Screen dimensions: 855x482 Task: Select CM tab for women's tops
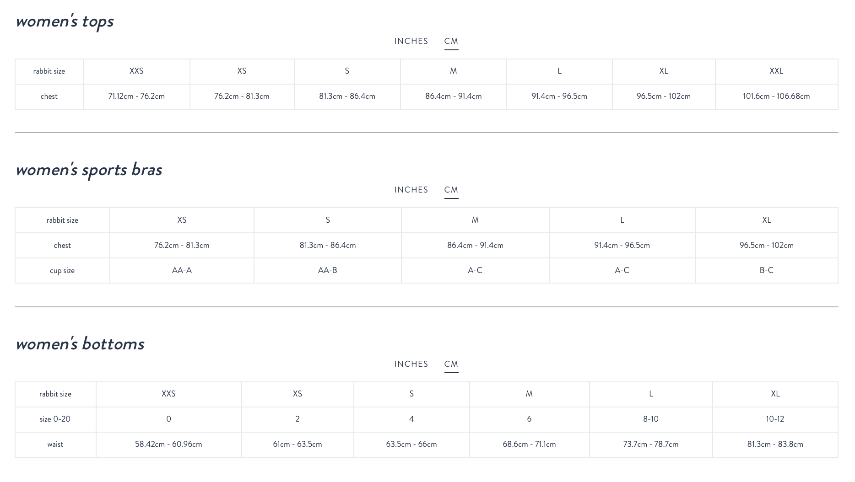click(x=451, y=41)
